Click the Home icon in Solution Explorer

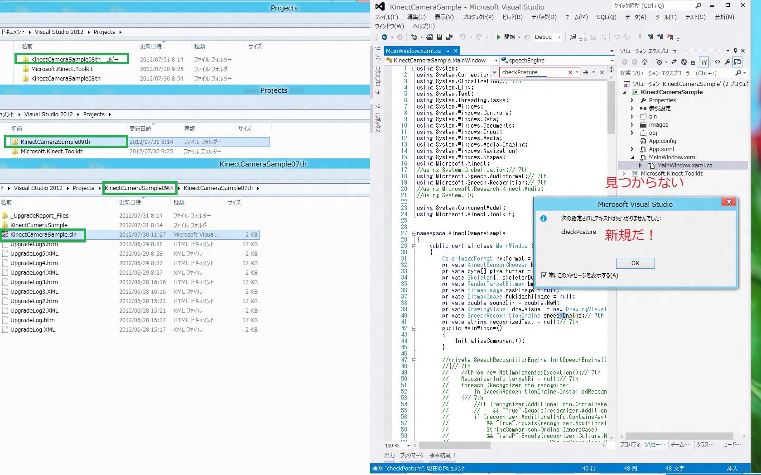click(x=645, y=62)
